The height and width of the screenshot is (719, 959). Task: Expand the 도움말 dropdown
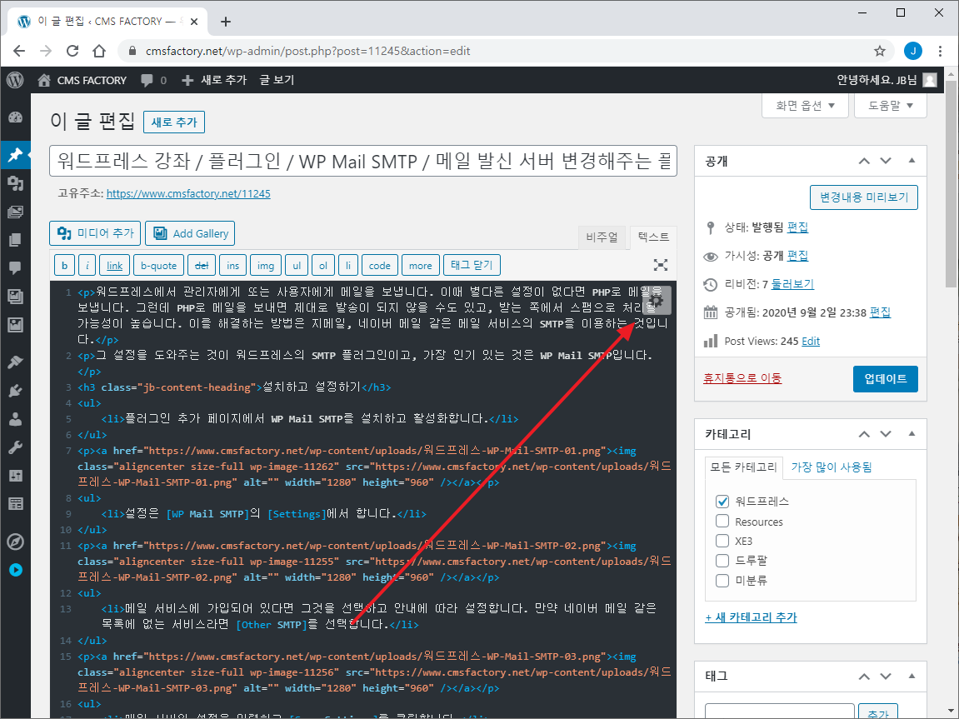pos(891,106)
